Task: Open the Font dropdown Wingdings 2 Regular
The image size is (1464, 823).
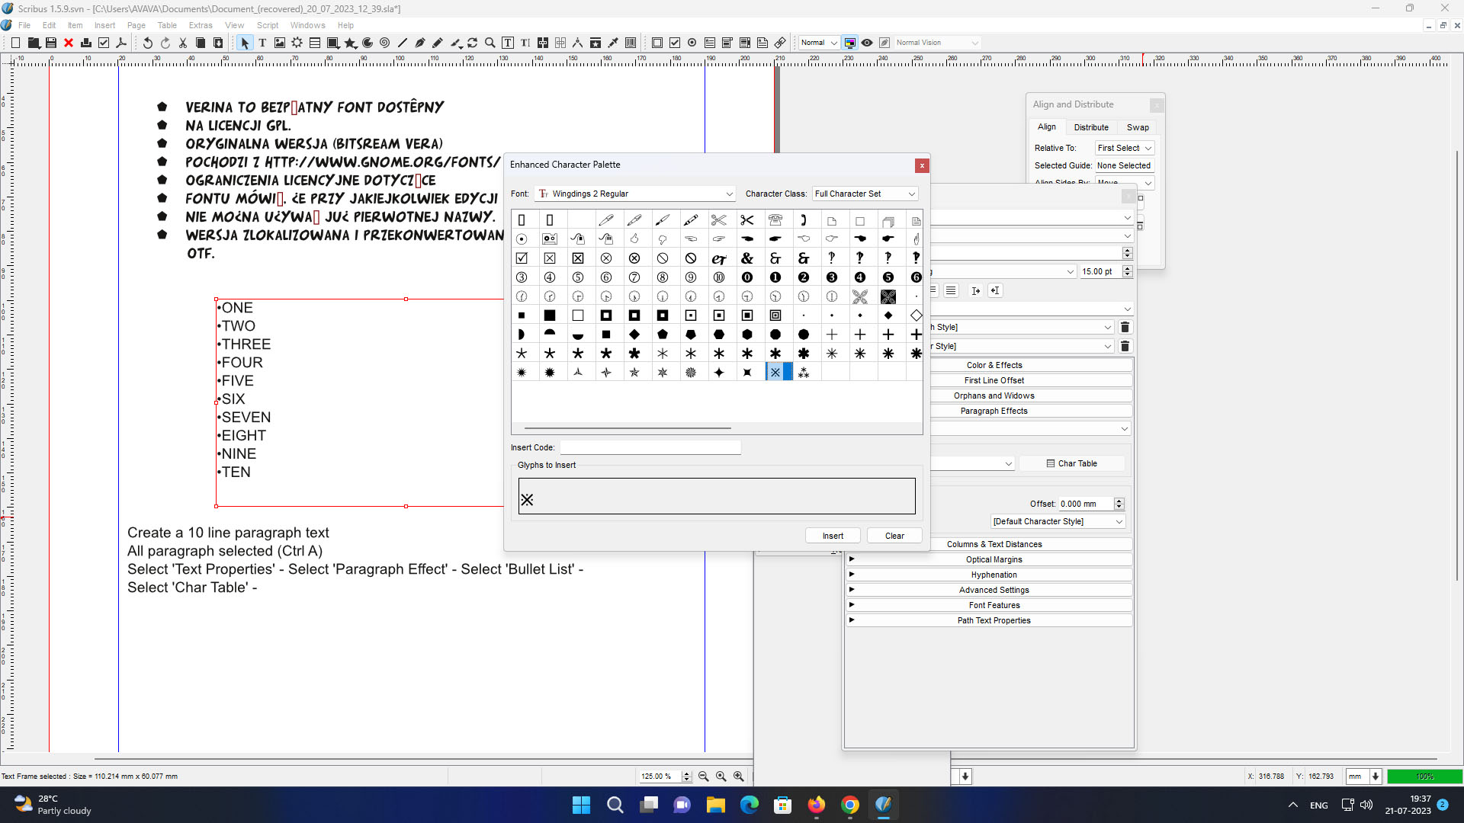Action: pyautogui.click(x=635, y=194)
